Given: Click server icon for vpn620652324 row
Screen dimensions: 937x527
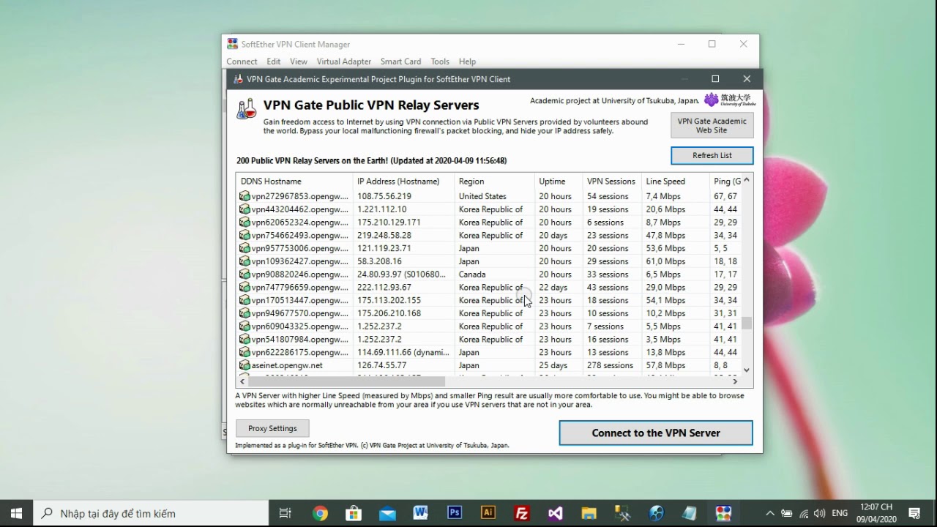Looking at the screenshot, I should click(245, 223).
